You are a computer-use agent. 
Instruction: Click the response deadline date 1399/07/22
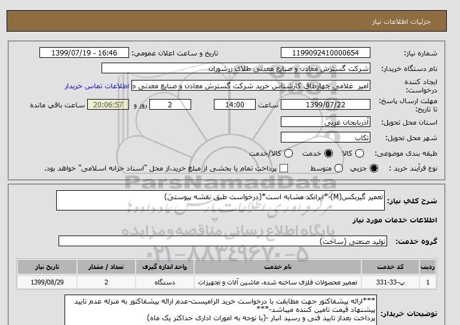[326, 104]
